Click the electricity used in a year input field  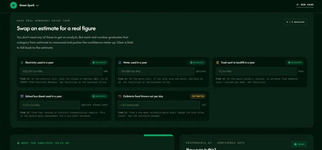coord(61,71)
